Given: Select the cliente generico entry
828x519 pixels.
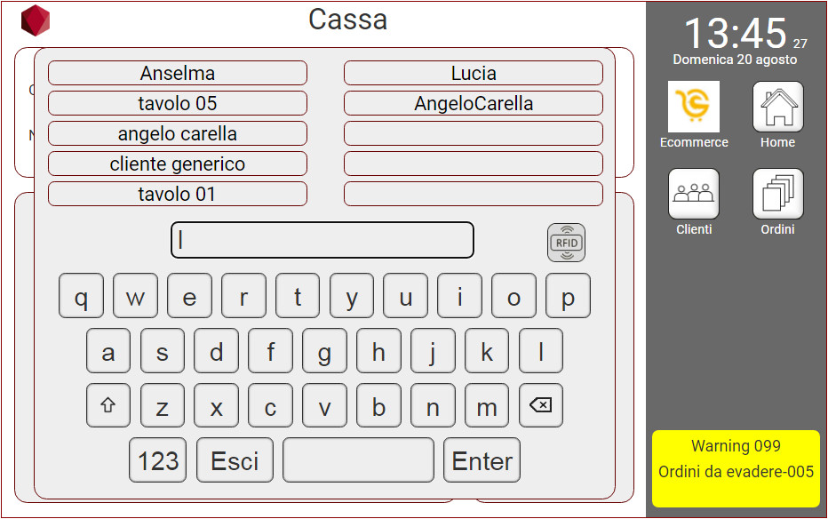Looking at the screenshot, I should click(x=178, y=164).
